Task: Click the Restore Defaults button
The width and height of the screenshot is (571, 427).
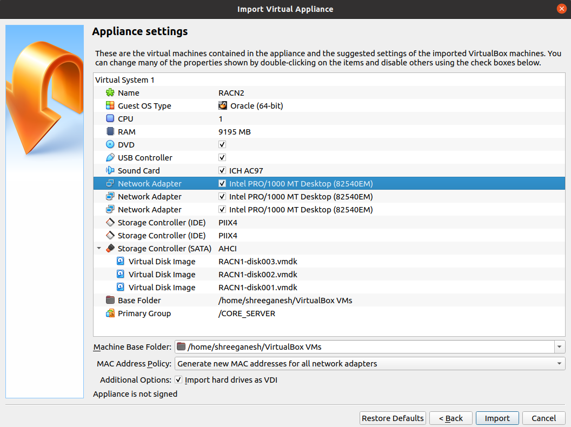Action: click(x=393, y=418)
